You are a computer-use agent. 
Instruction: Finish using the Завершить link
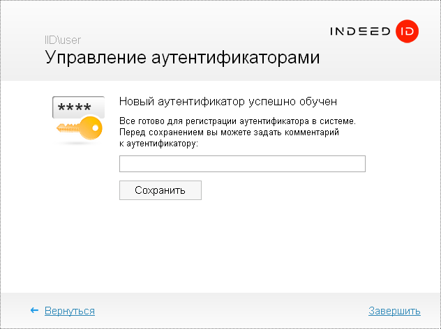coord(394,311)
